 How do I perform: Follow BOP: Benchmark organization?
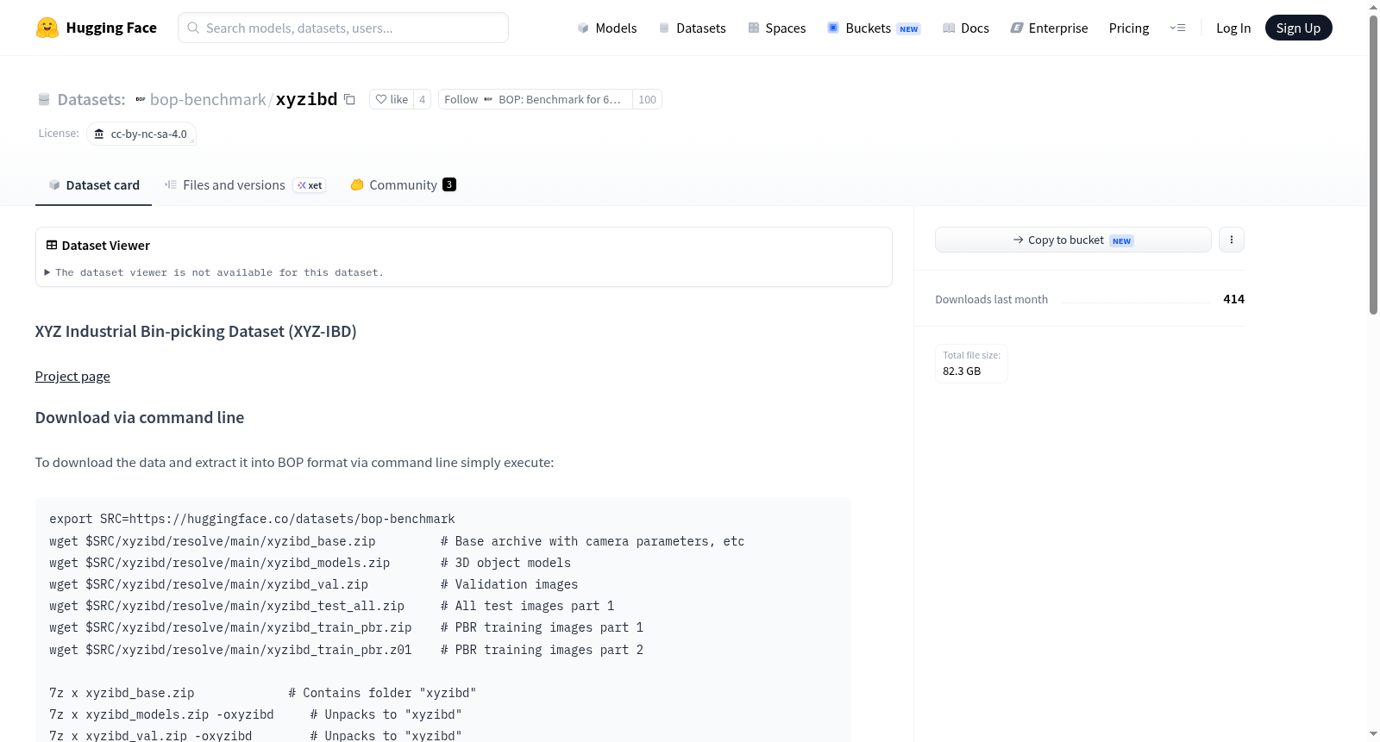tap(535, 99)
